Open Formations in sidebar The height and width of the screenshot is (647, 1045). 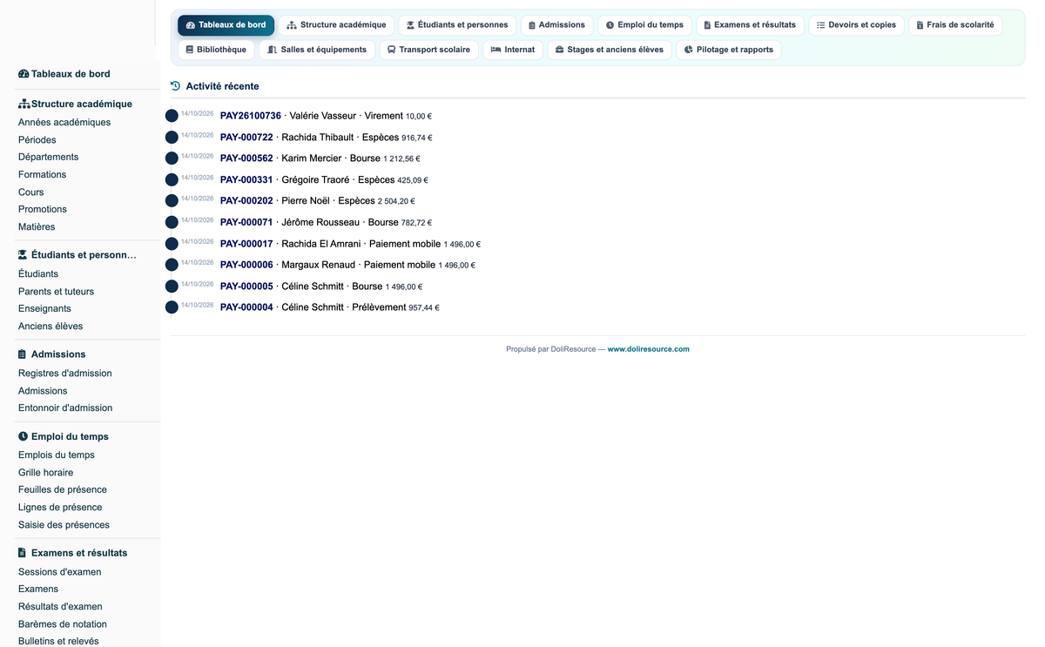click(x=43, y=175)
